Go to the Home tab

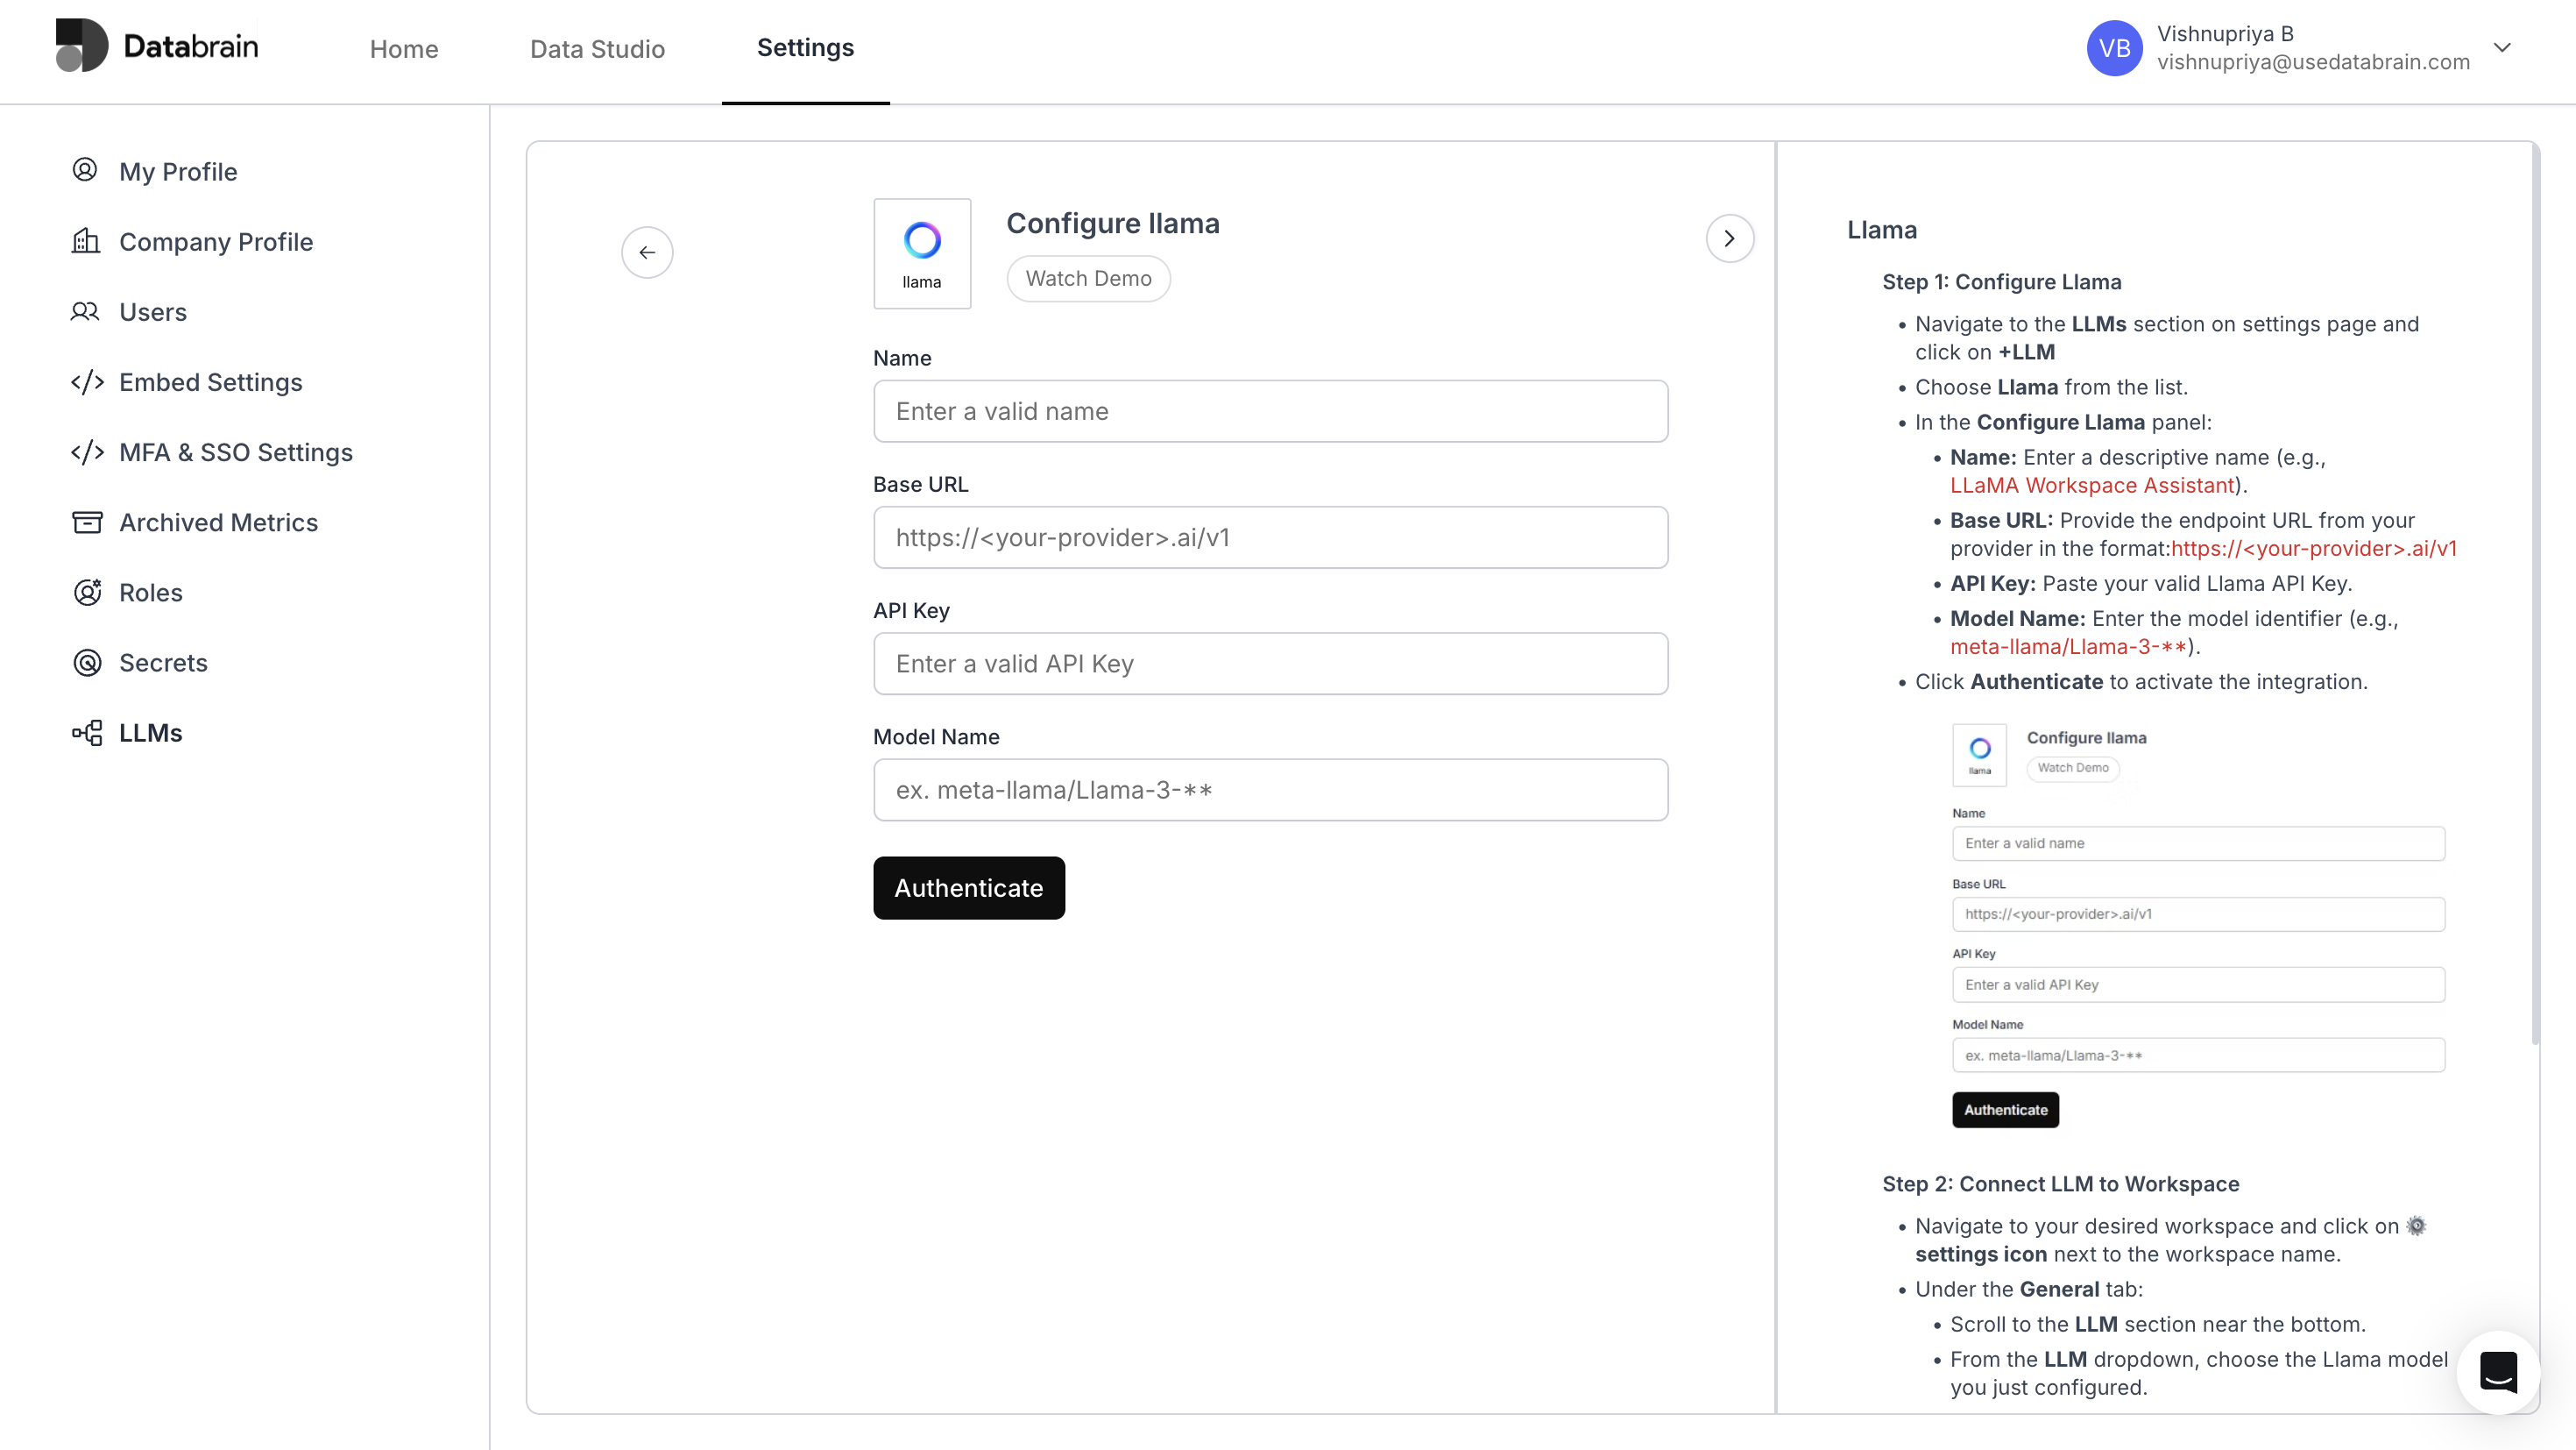click(403, 48)
